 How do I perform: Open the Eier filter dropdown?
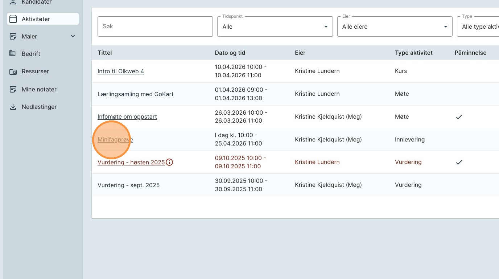tap(395, 26)
